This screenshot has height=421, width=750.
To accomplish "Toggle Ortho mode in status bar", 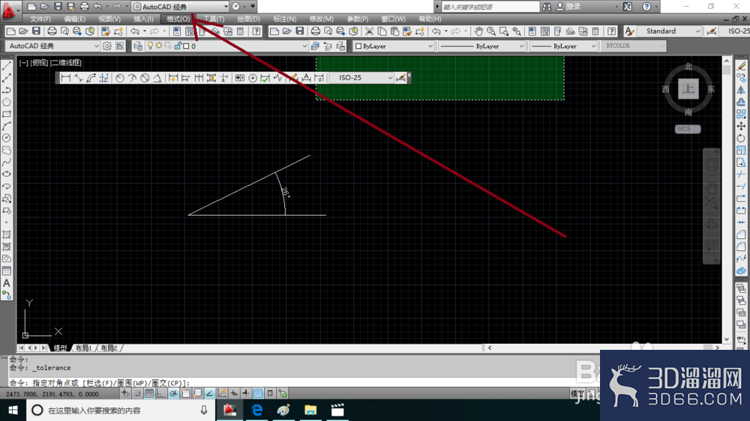I will tap(161, 393).
